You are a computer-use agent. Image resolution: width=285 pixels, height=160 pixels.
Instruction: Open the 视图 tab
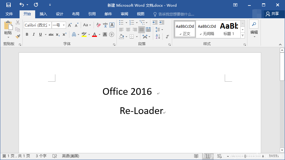pos(140,14)
